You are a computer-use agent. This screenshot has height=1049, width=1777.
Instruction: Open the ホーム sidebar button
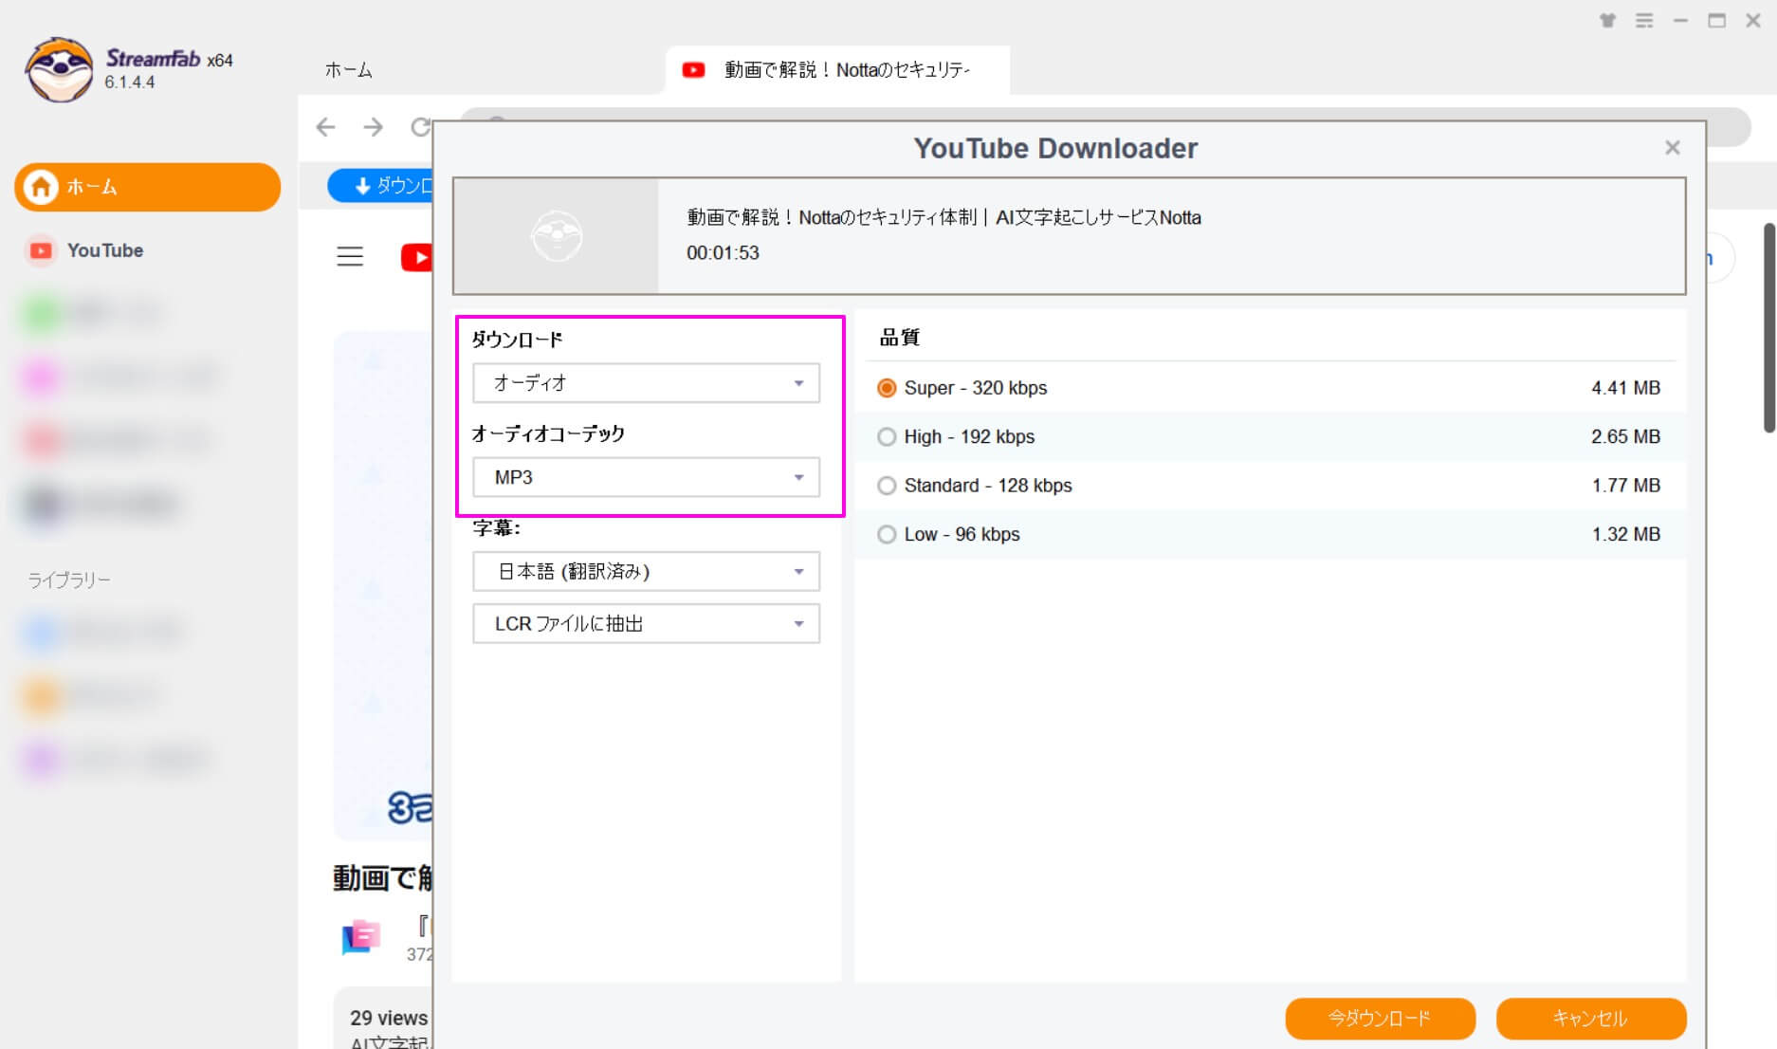point(147,187)
